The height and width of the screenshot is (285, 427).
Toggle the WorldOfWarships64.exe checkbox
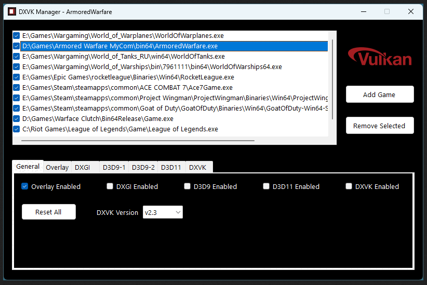pyautogui.click(x=16, y=66)
